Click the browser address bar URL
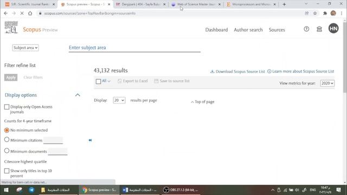Screen dimensions: 347x195 [89, 13]
